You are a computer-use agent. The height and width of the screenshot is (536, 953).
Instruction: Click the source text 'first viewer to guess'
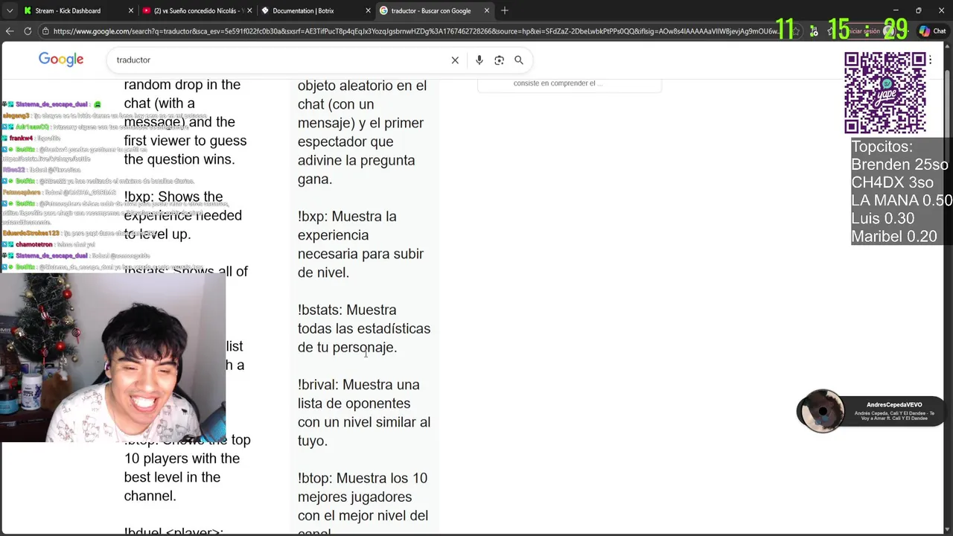[x=185, y=141]
